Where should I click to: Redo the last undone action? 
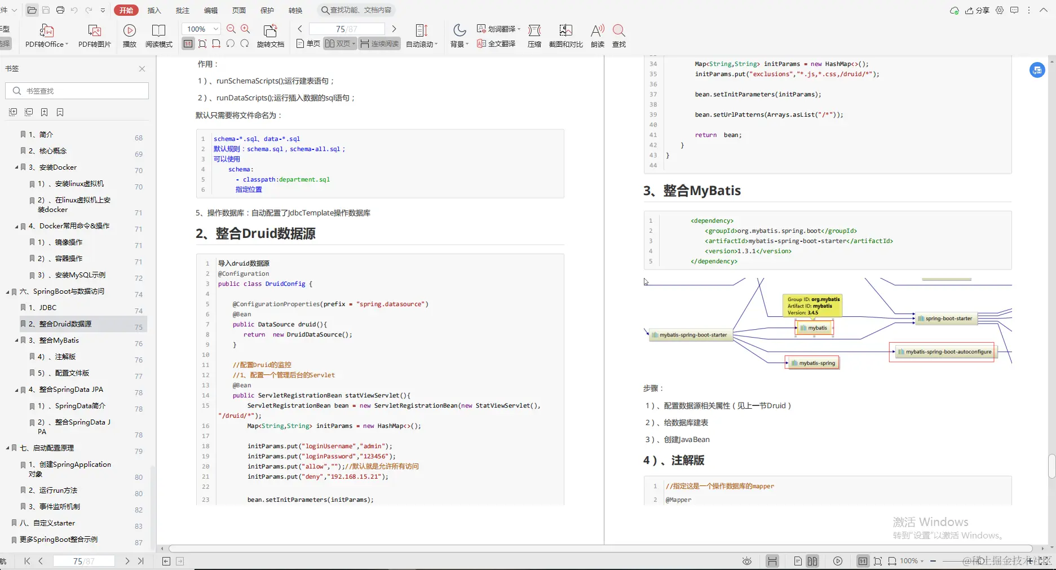[x=89, y=10]
